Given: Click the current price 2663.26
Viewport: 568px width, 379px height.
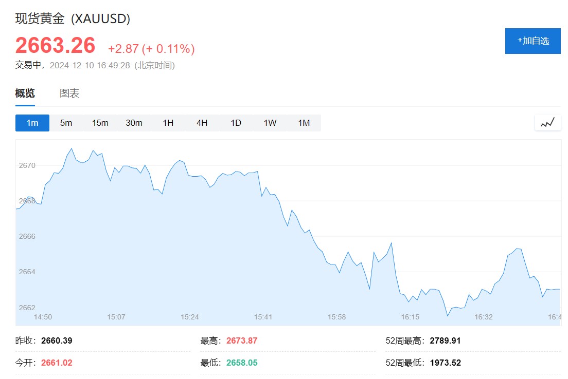Looking at the screenshot, I should point(55,45).
